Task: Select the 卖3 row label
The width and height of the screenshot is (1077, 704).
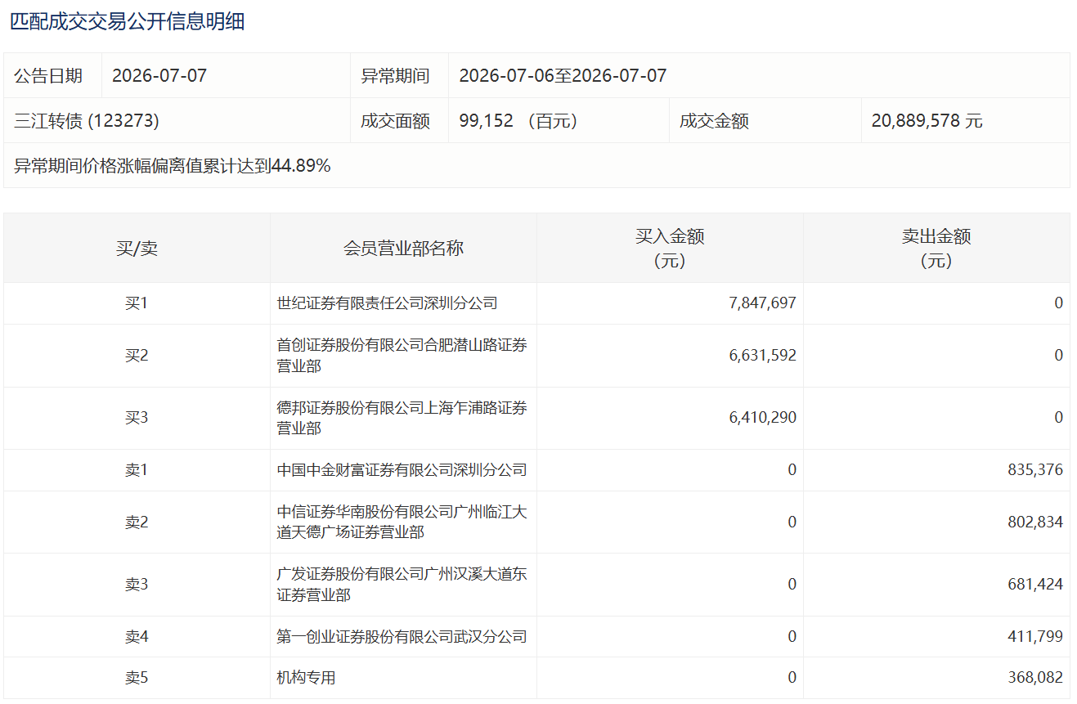Action: coord(137,585)
